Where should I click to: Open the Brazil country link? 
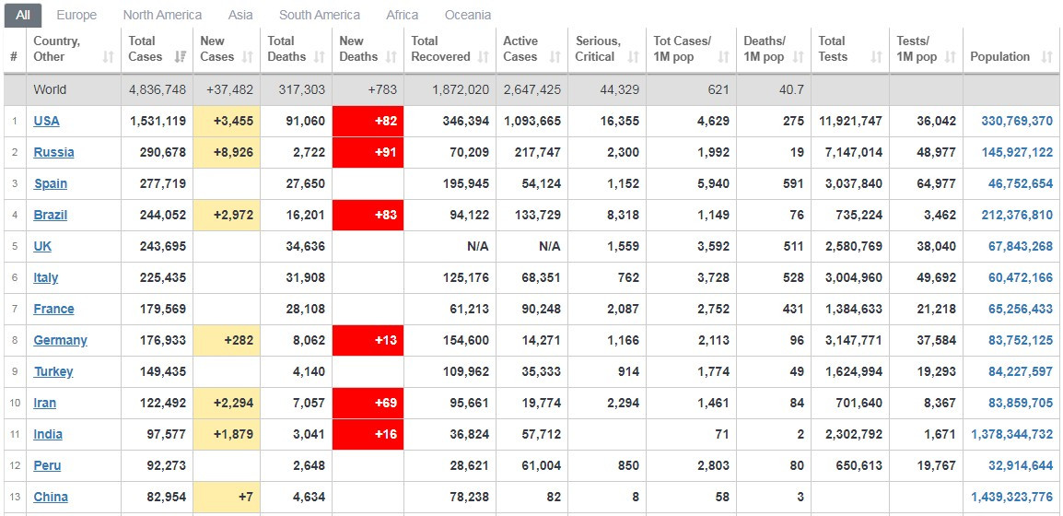click(x=50, y=215)
